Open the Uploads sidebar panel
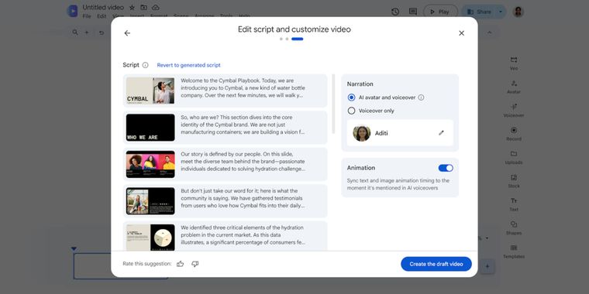 pyautogui.click(x=514, y=158)
